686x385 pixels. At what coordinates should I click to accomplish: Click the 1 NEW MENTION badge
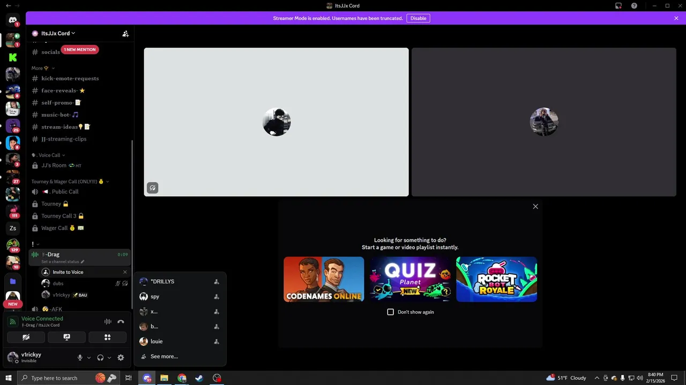tap(80, 50)
